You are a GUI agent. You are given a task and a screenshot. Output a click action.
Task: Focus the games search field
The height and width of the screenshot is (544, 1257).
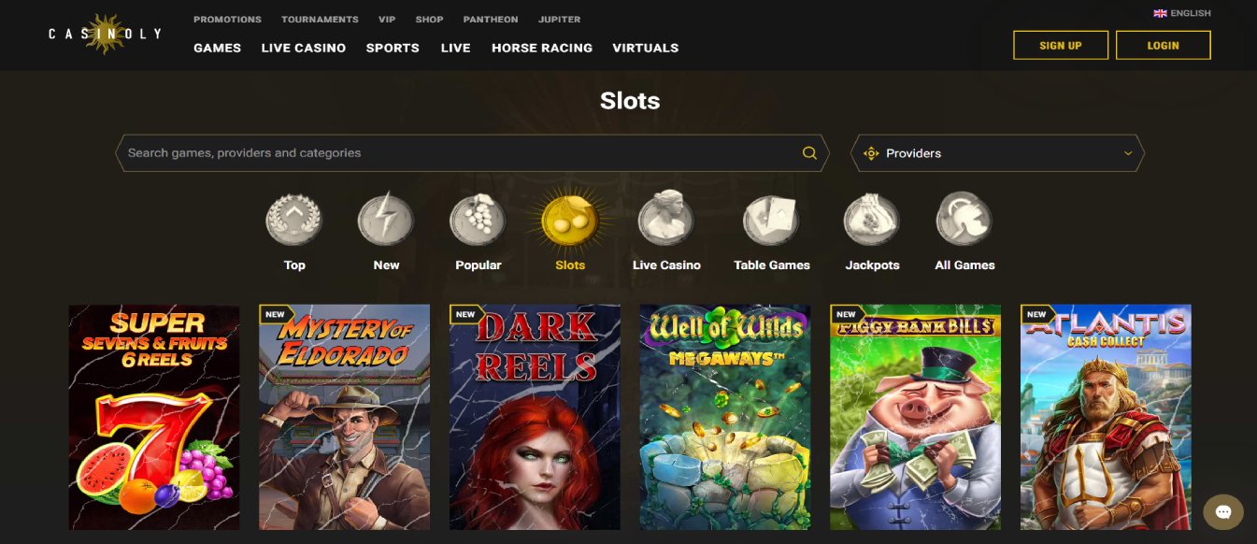(x=472, y=153)
